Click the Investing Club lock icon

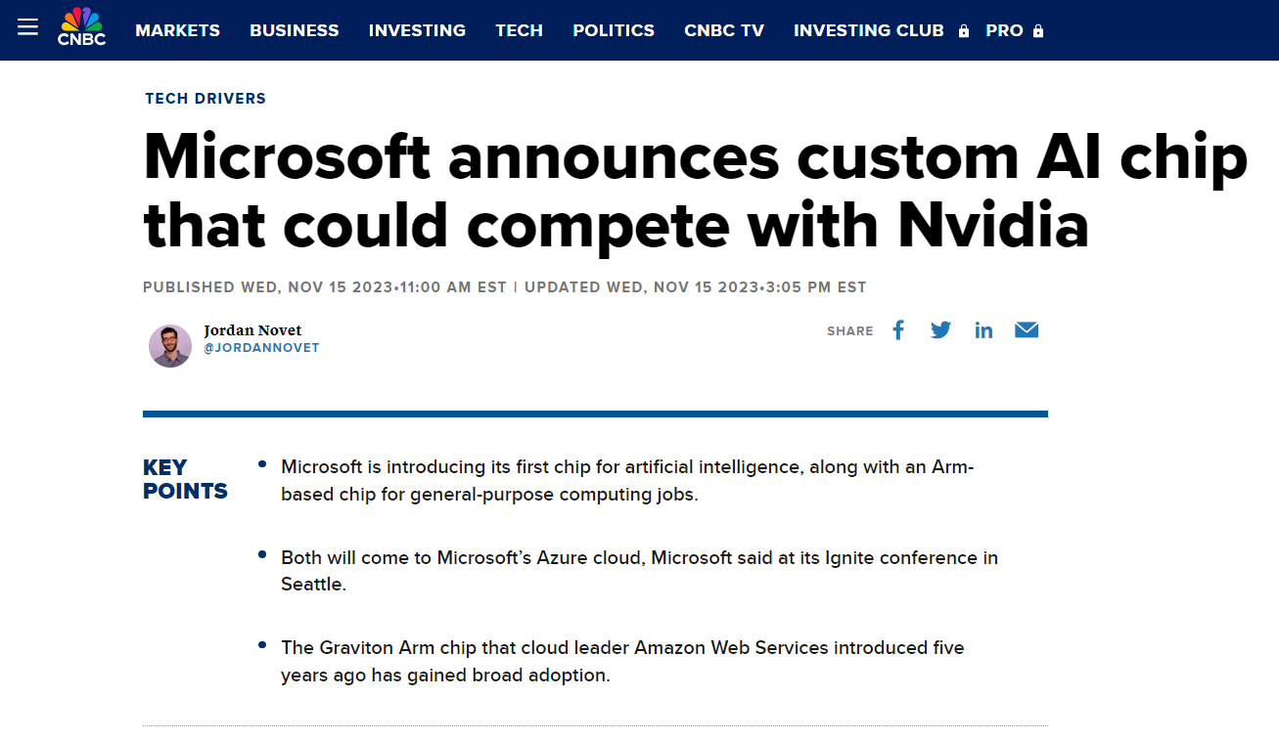(x=964, y=31)
